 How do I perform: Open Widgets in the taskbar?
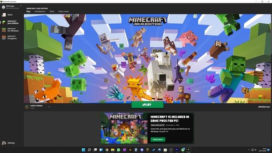(x=101, y=150)
